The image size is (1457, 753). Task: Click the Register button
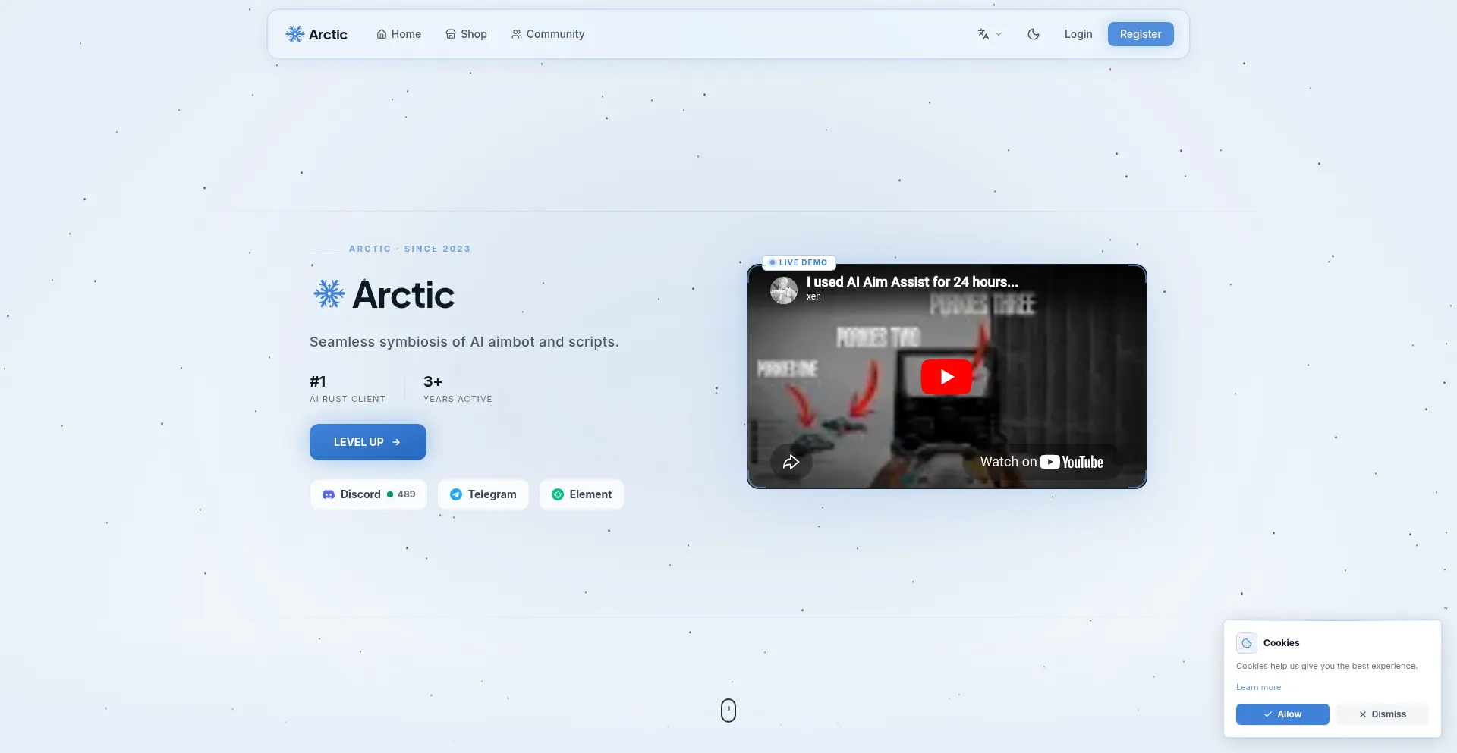[x=1141, y=34]
